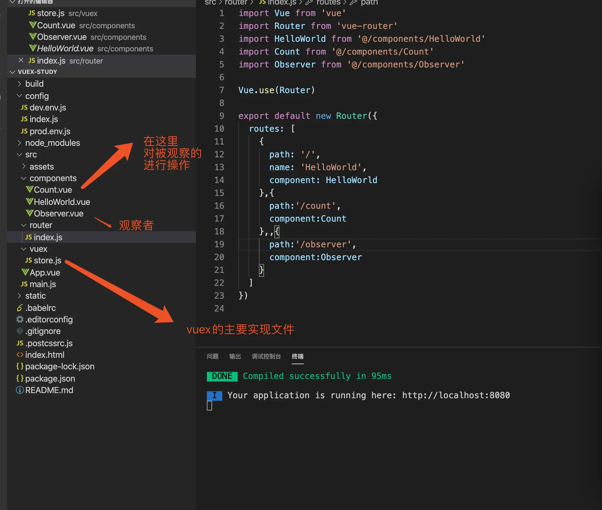This screenshot has height=510, width=602.
Task: Select the 终端 (Terminal) panel tab
Action: [x=298, y=356]
